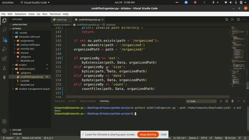Kill terminal with trash icon
The image size is (249, 140).
(233, 101)
